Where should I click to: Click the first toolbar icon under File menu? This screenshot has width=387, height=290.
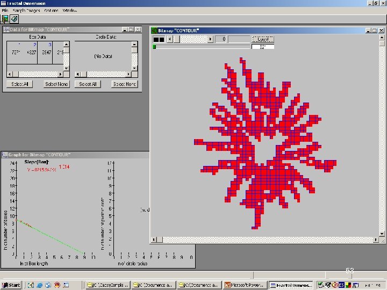tap(5, 19)
